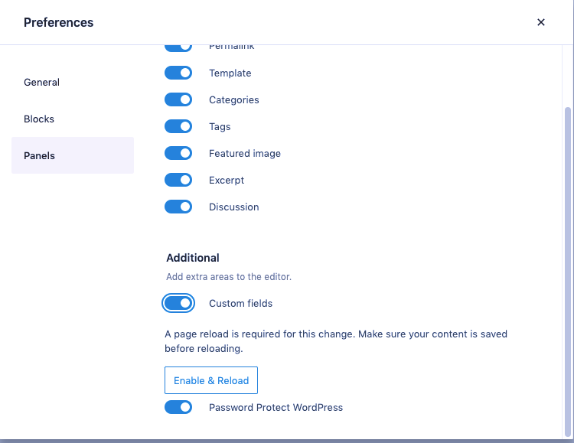Viewport: 574px width, 443px height.
Task: Toggle the Template panel switch
Action: (x=178, y=73)
